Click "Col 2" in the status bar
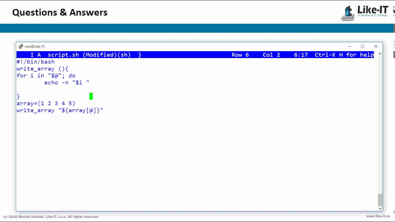Image resolution: width=395 pixels, height=222 pixels. click(271, 55)
